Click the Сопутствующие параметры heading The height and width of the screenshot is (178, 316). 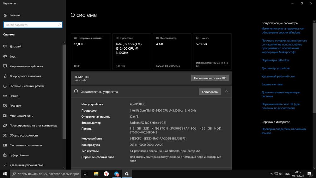tap(280, 23)
